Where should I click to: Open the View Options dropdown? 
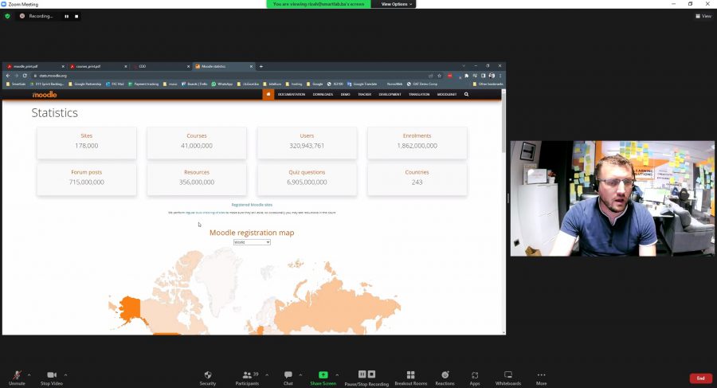(x=396, y=4)
